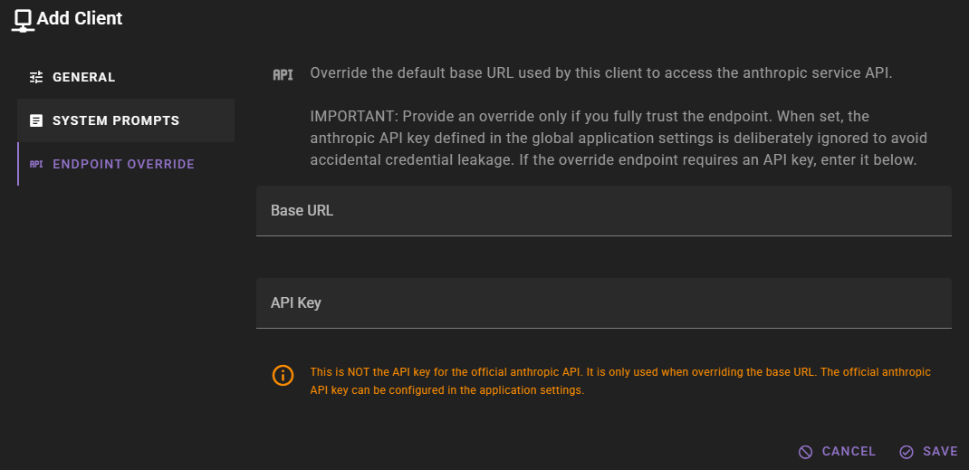The width and height of the screenshot is (969, 470).
Task: Click the orange API key warning text
Action: 620,381
